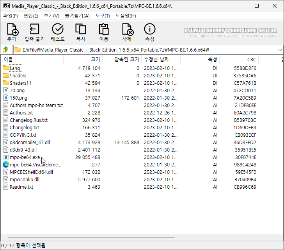
Task: Click the mpc-be64.exe application icon
Action: point(6,157)
